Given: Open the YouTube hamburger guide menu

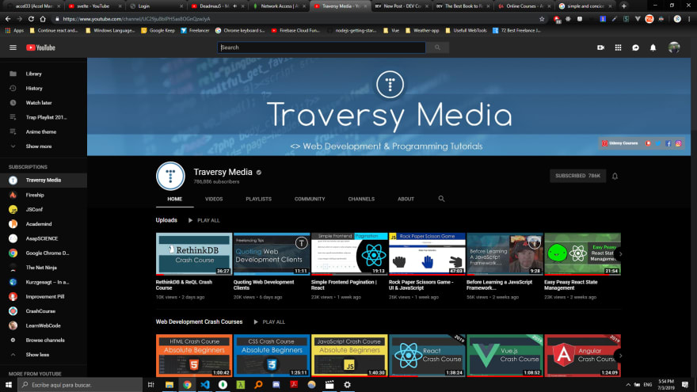Looking at the screenshot, I should click(13, 48).
